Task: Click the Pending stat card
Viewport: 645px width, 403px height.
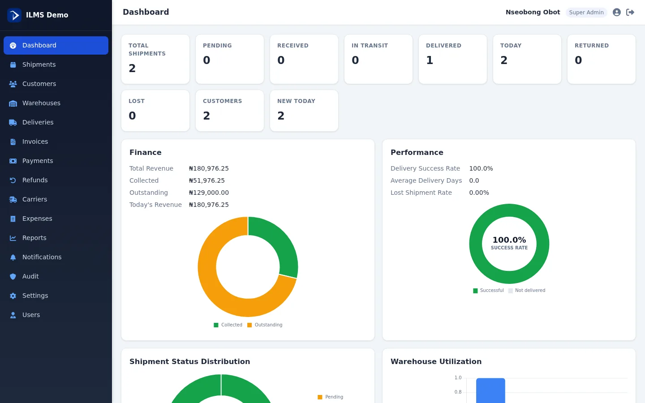Action: coord(230,59)
